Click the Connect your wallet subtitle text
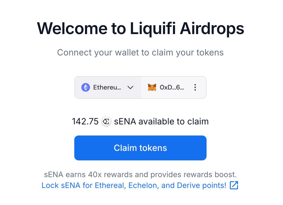 tap(140, 52)
